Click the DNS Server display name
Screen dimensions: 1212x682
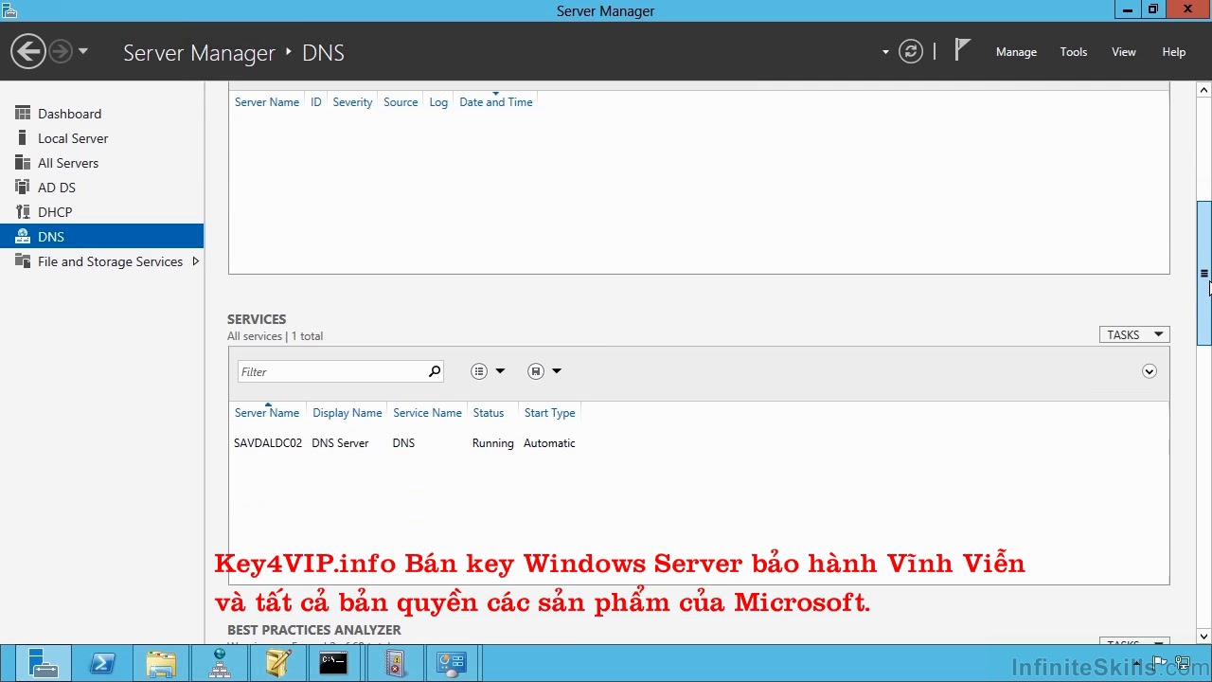click(340, 443)
